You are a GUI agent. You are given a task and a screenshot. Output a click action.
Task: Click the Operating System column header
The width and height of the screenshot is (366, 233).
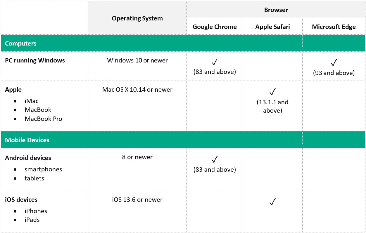click(x=137, y=18)
